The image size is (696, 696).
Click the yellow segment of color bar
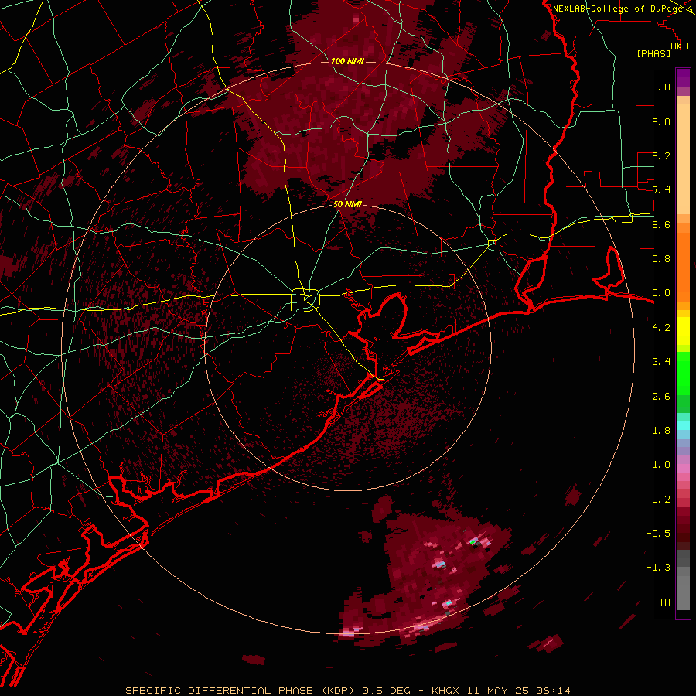(x=683, y=331)
